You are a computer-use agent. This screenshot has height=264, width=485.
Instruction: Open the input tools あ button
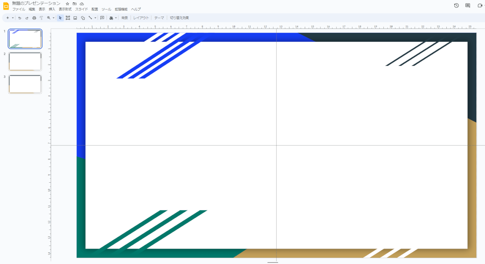tap(111, 18)
